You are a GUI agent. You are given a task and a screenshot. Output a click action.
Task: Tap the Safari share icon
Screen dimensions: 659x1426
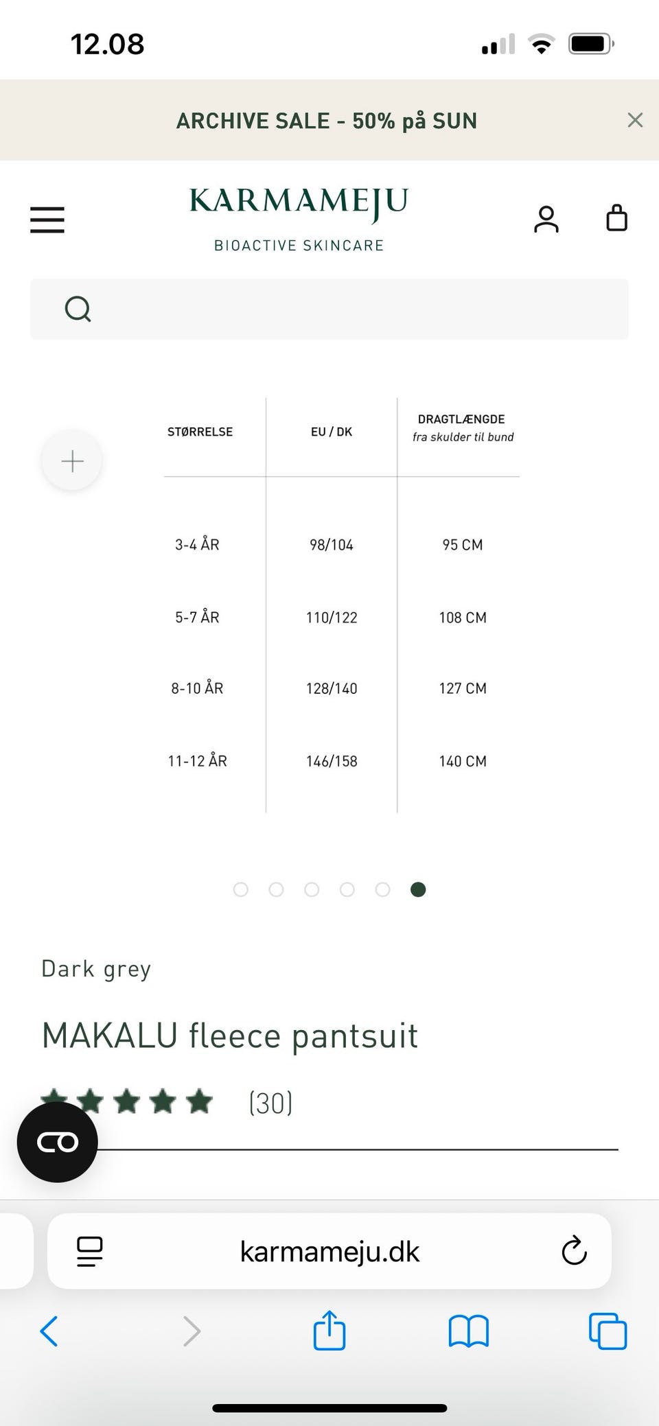tap(329, 1331)
